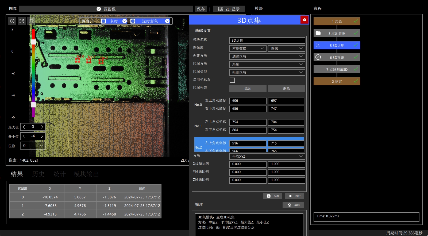Click the 2D 显示 image icon
The height and width of the screenshot is (236, 428).
point(221,9)
